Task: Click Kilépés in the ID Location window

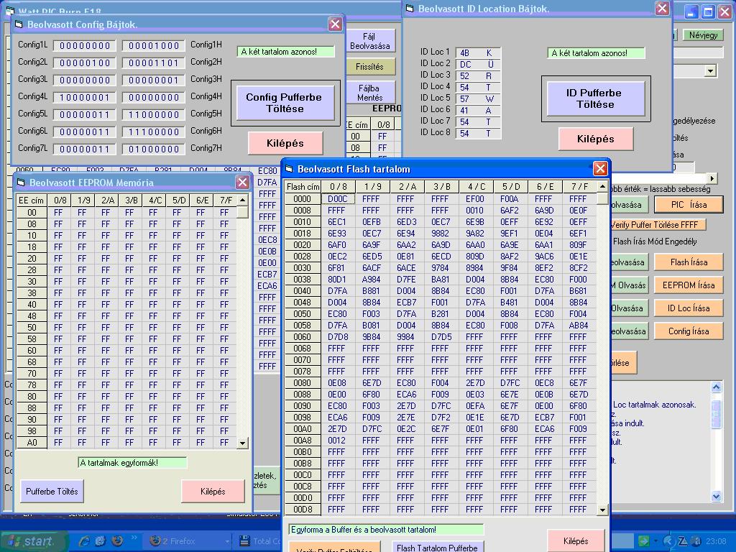Action: click(x=595, y=139)
